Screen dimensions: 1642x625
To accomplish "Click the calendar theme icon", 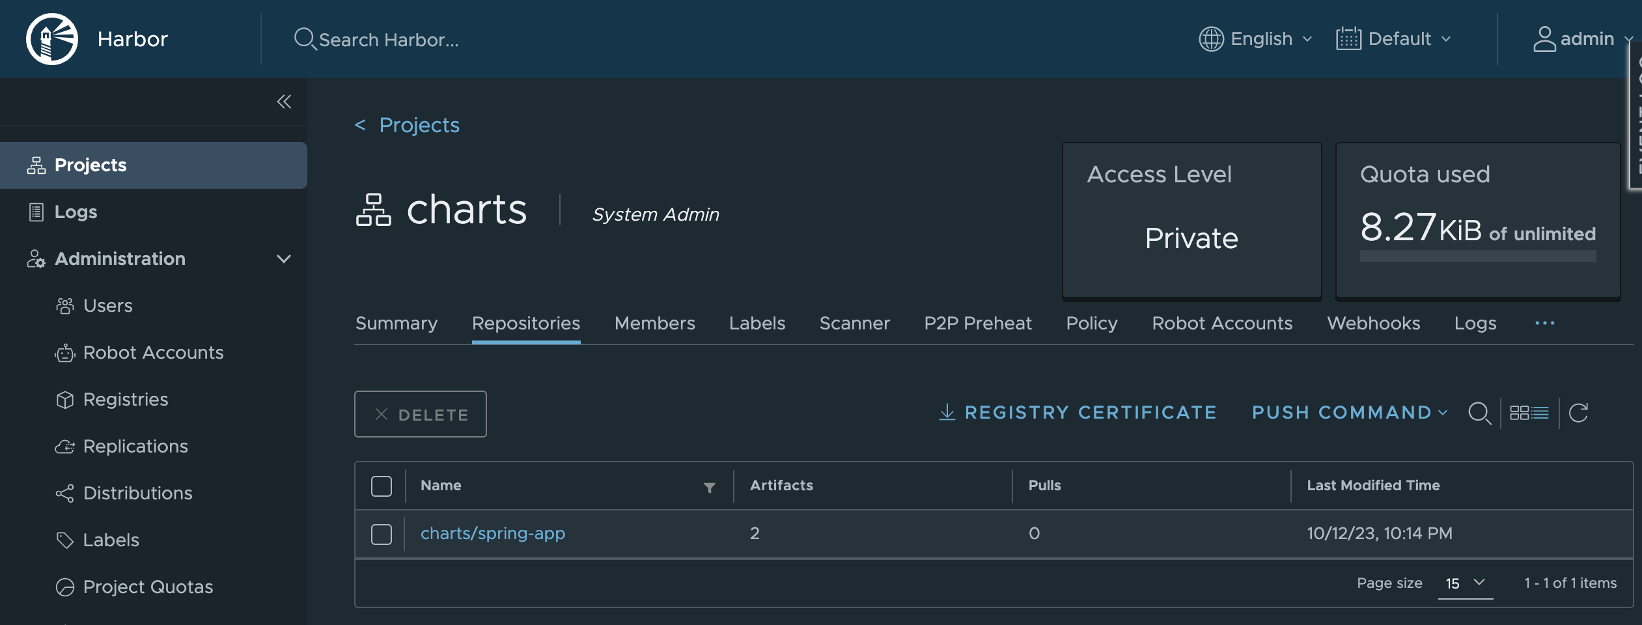I will point(1348,39).
